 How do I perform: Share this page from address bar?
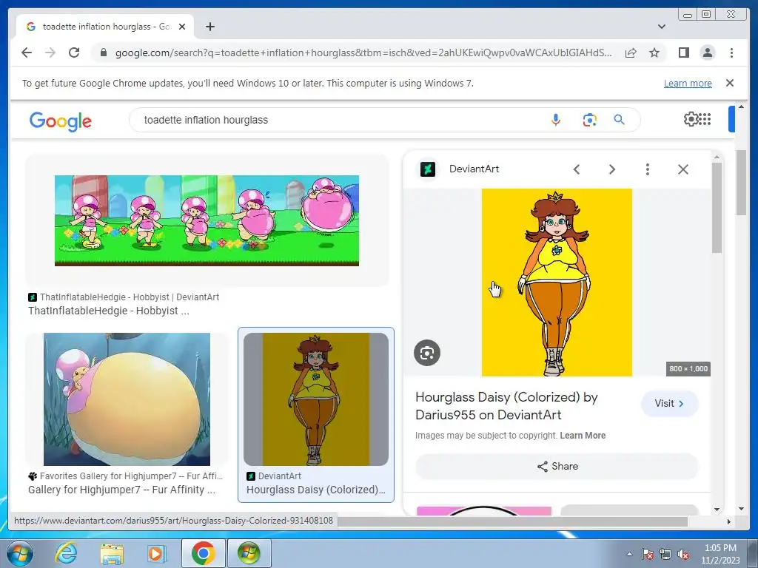[x=631, y=53]
